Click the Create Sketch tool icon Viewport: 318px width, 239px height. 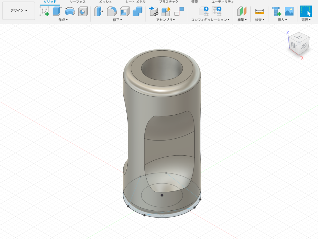click(44, 11)
